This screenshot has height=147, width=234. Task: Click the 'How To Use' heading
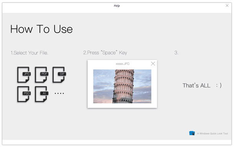pos(41,29)
